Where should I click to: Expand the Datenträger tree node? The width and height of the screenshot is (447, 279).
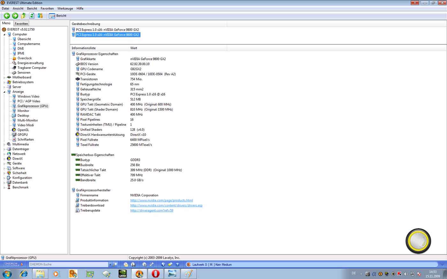(4, 149)
